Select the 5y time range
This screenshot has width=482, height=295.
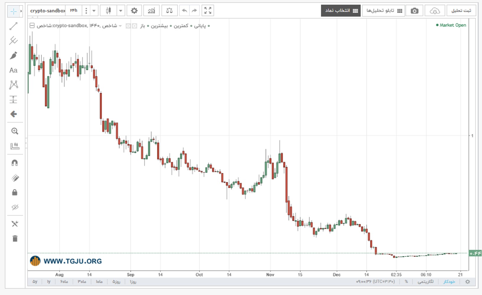tap(35, 282)
